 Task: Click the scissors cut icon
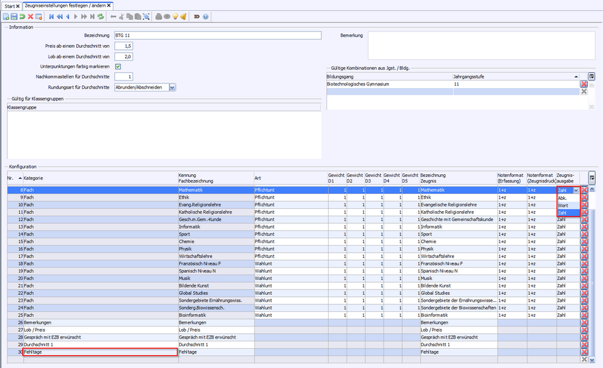tap(122, 16)
